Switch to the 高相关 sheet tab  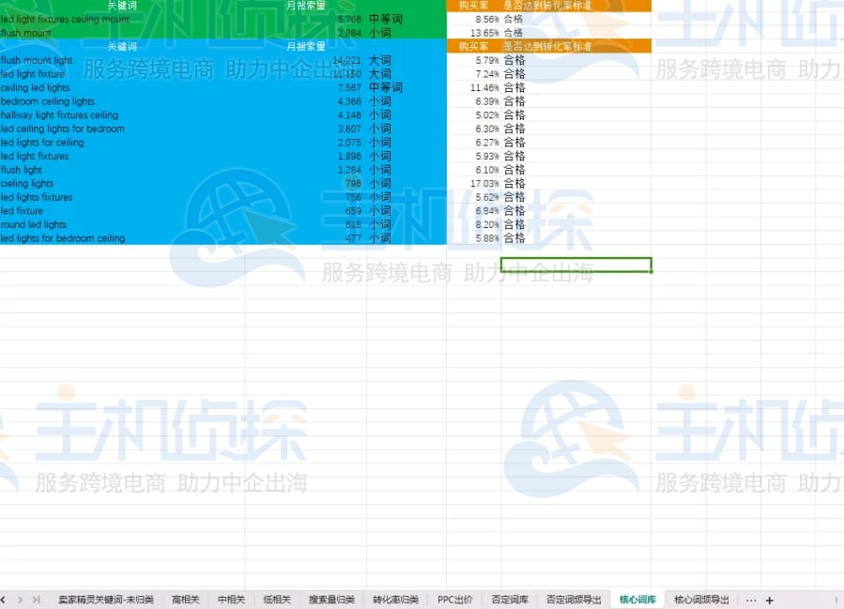(x=186, y=601)
